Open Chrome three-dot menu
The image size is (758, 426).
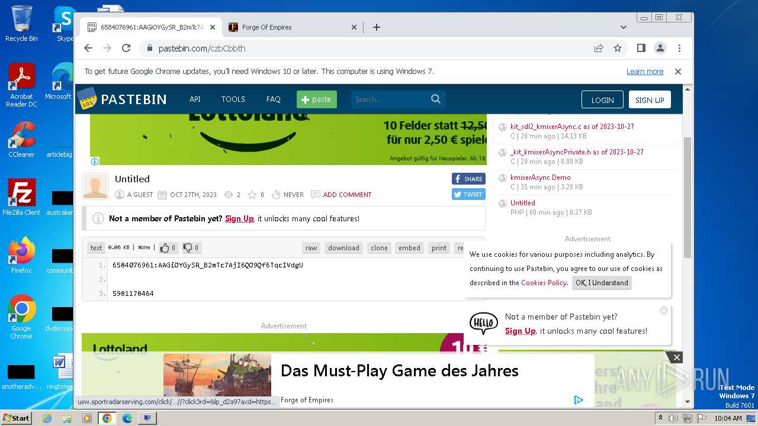tap(679, 48)
